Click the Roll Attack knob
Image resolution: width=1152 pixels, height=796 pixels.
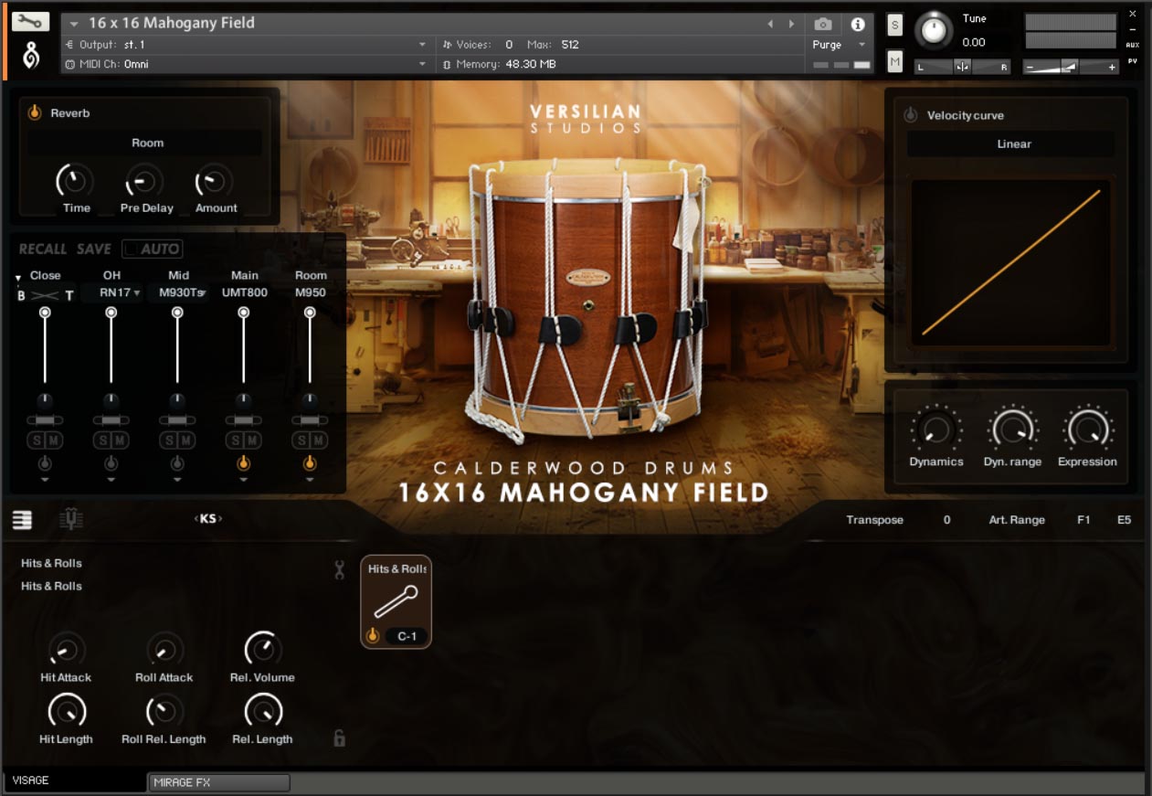(x=164, y=650)
